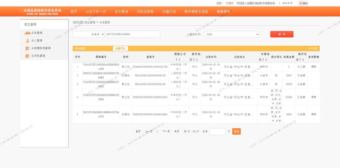
Task: Go to 上一页 previous page
Action: [x=149, y=131]
